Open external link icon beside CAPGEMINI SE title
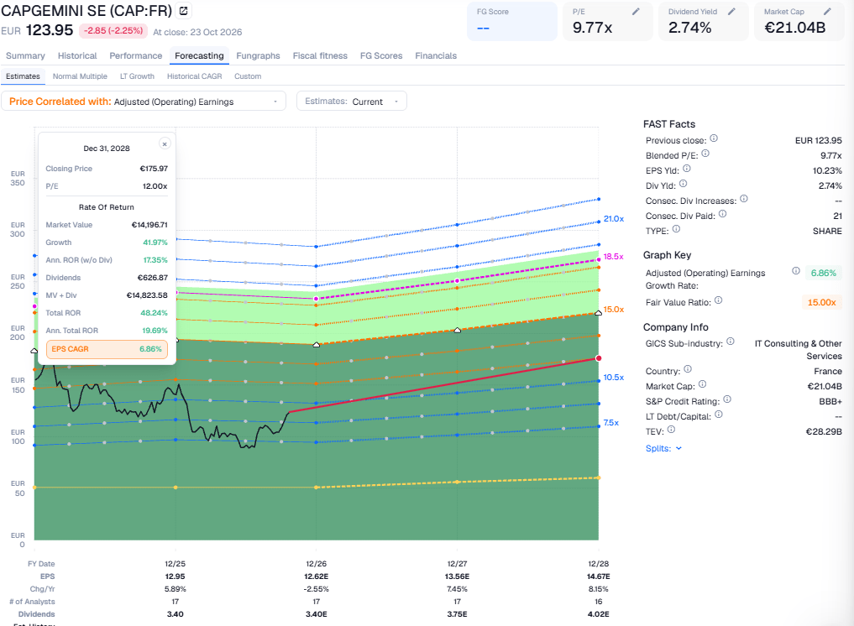The image size is (854, 626). (x=184, y=10)
